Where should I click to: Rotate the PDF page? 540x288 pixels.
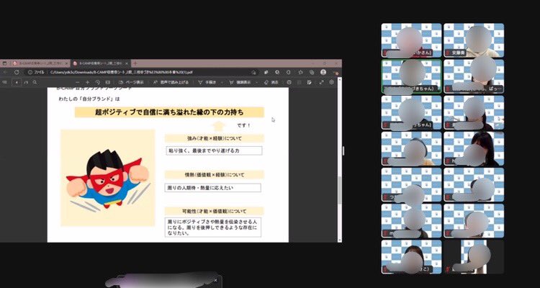(x=97, y=82)
